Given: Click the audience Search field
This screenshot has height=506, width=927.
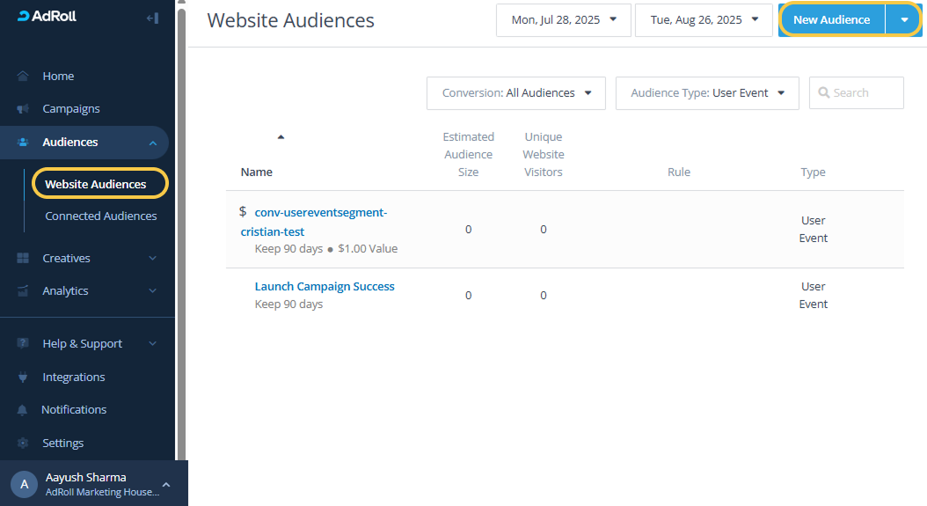Looking at the screenshot, I should pos(864,93).
